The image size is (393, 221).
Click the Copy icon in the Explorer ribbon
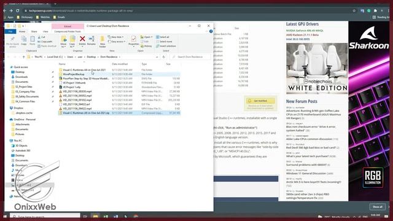pos(24,41)
